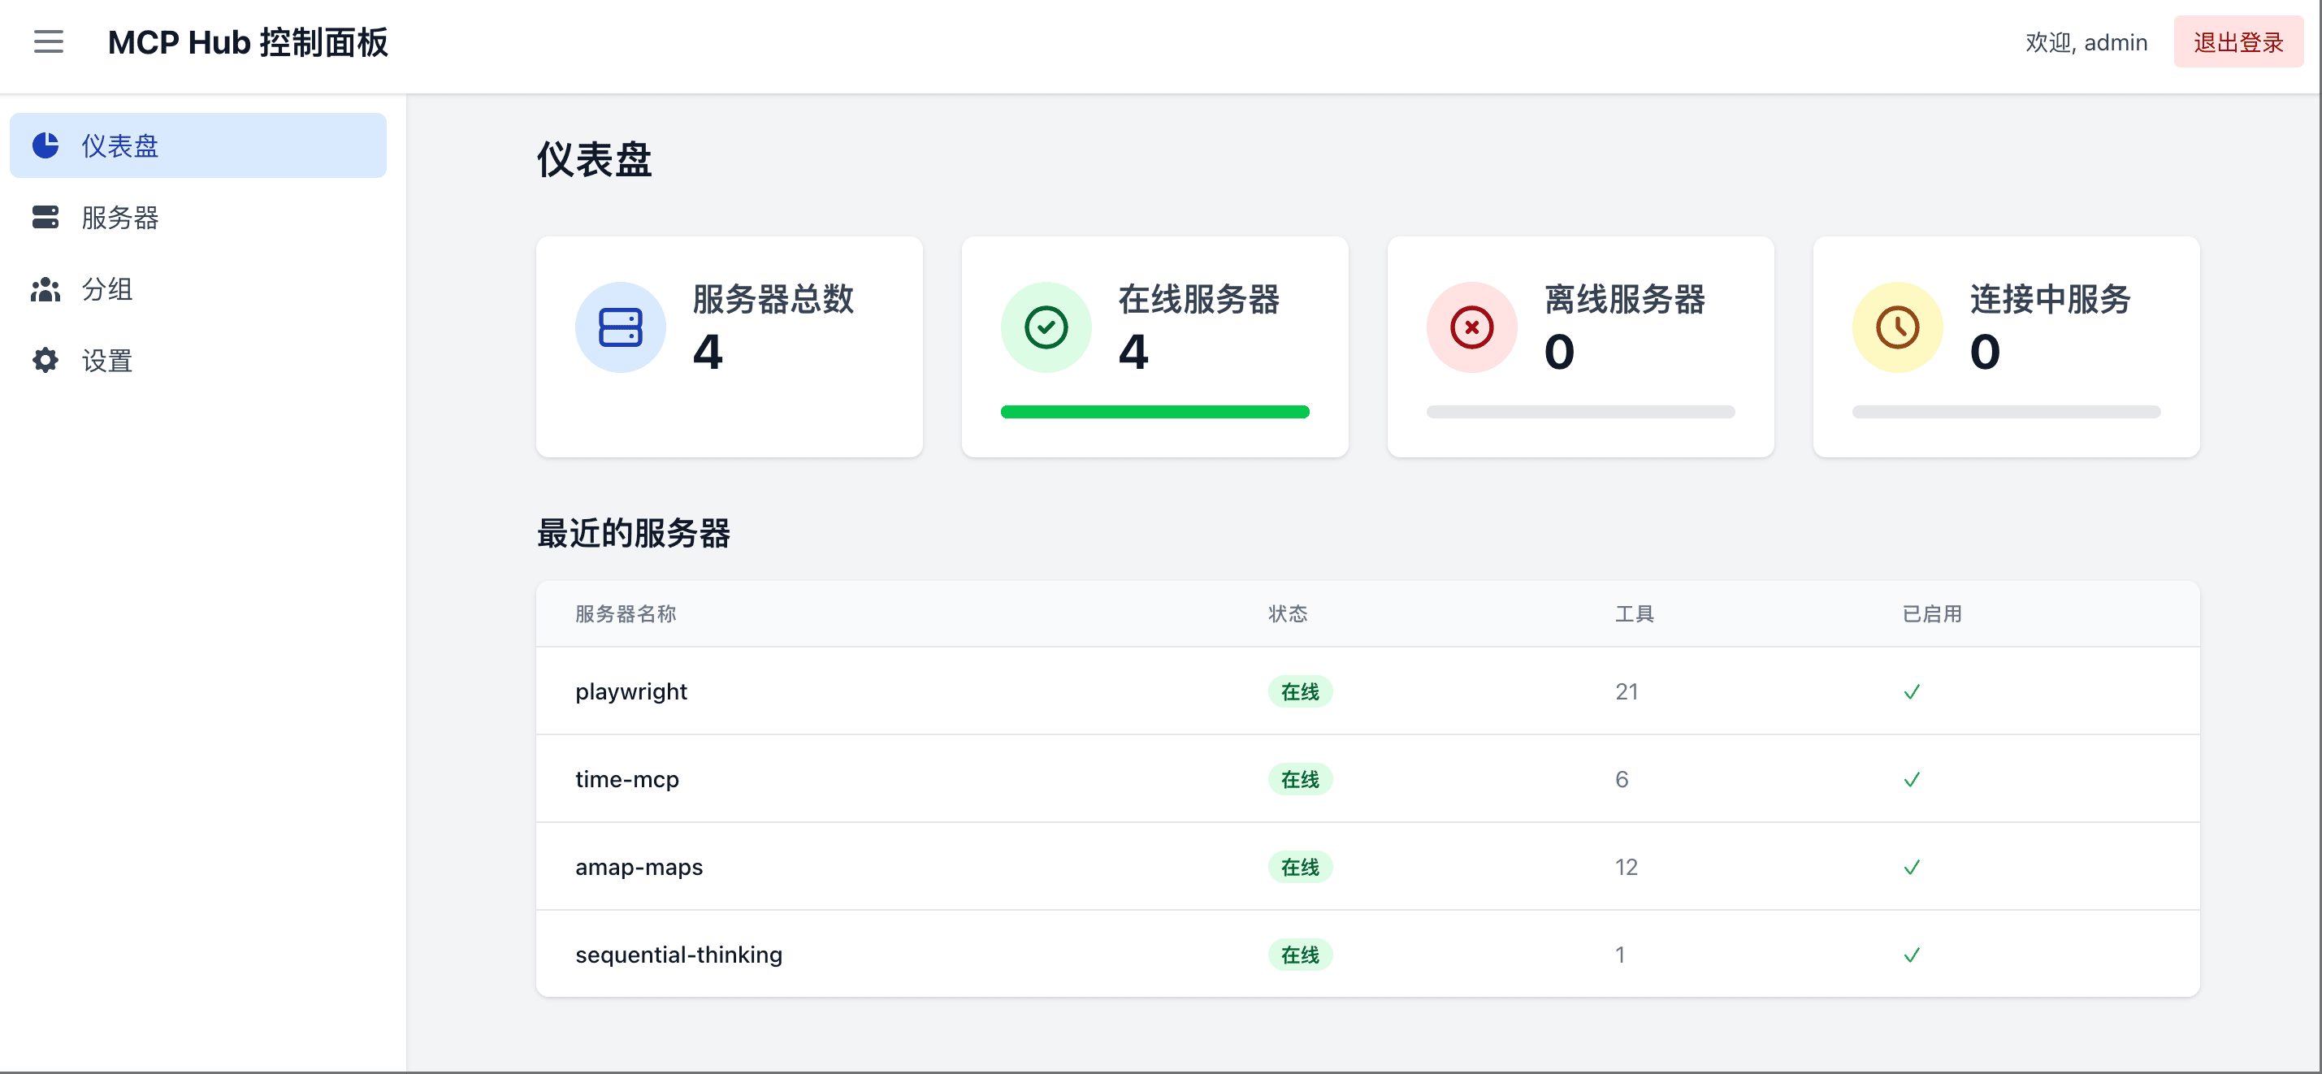Screen dimensions: 2322x1074
Task: Click the 退出登录 logout button
Action: 2238,42
